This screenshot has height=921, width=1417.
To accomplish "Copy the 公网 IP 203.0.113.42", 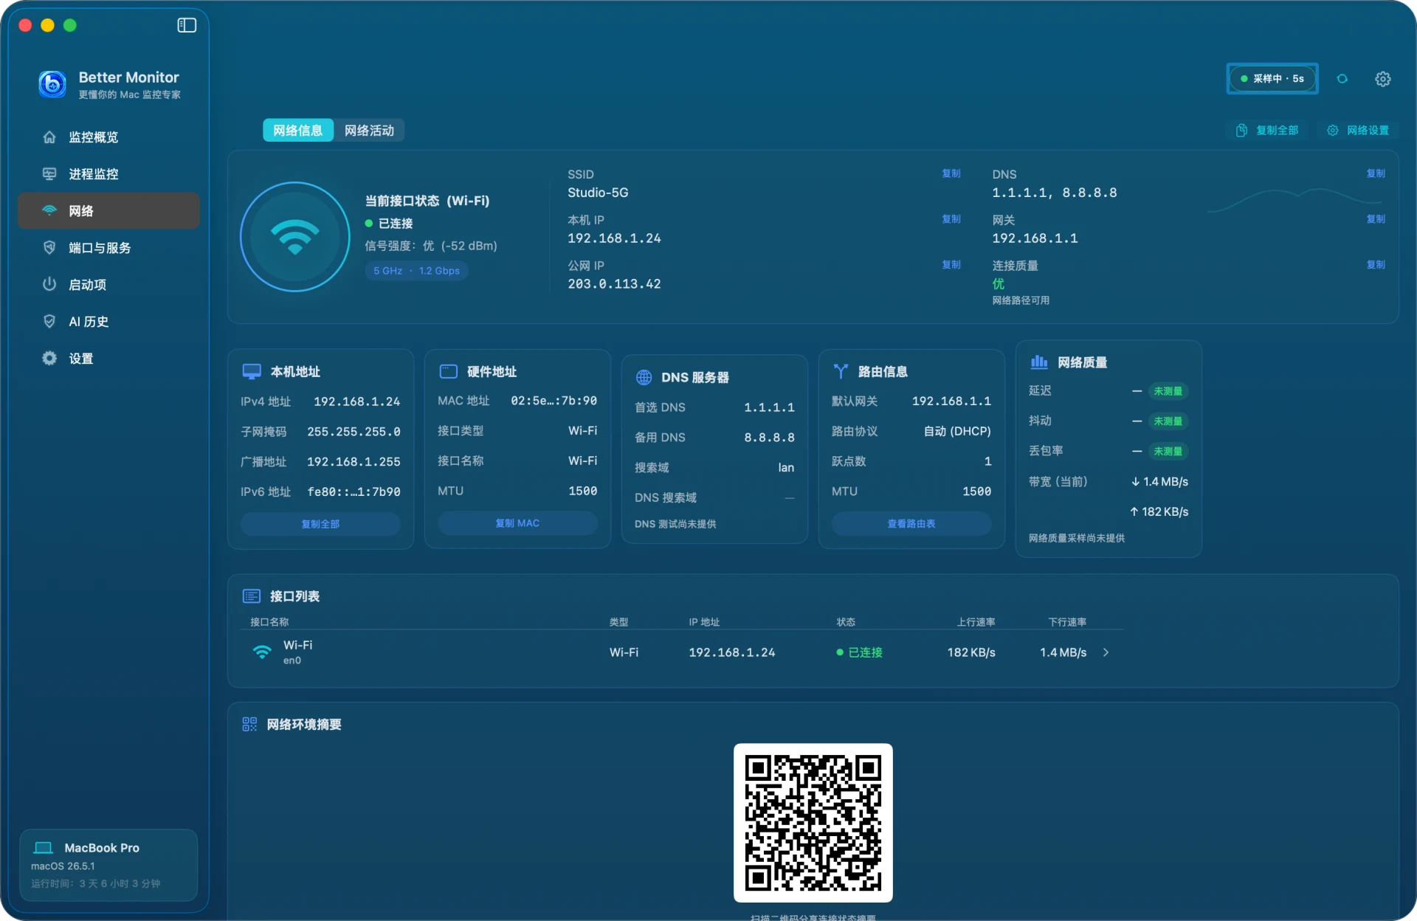I will pyautogui.click(x=951, y=265).
